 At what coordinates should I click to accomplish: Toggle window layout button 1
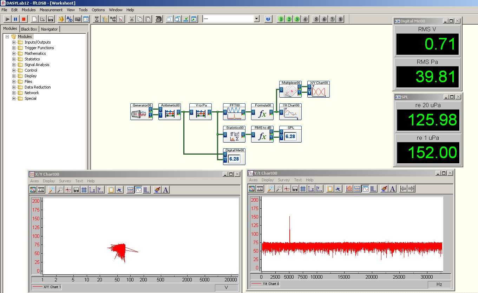pyautogui.click(x=281, y=19)
